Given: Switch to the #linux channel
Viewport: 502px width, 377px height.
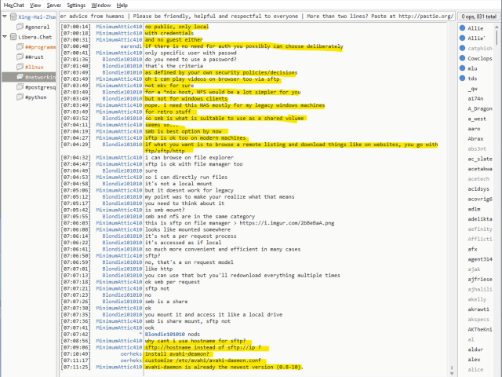Looking at the screenshot, I should coord(35,67).
